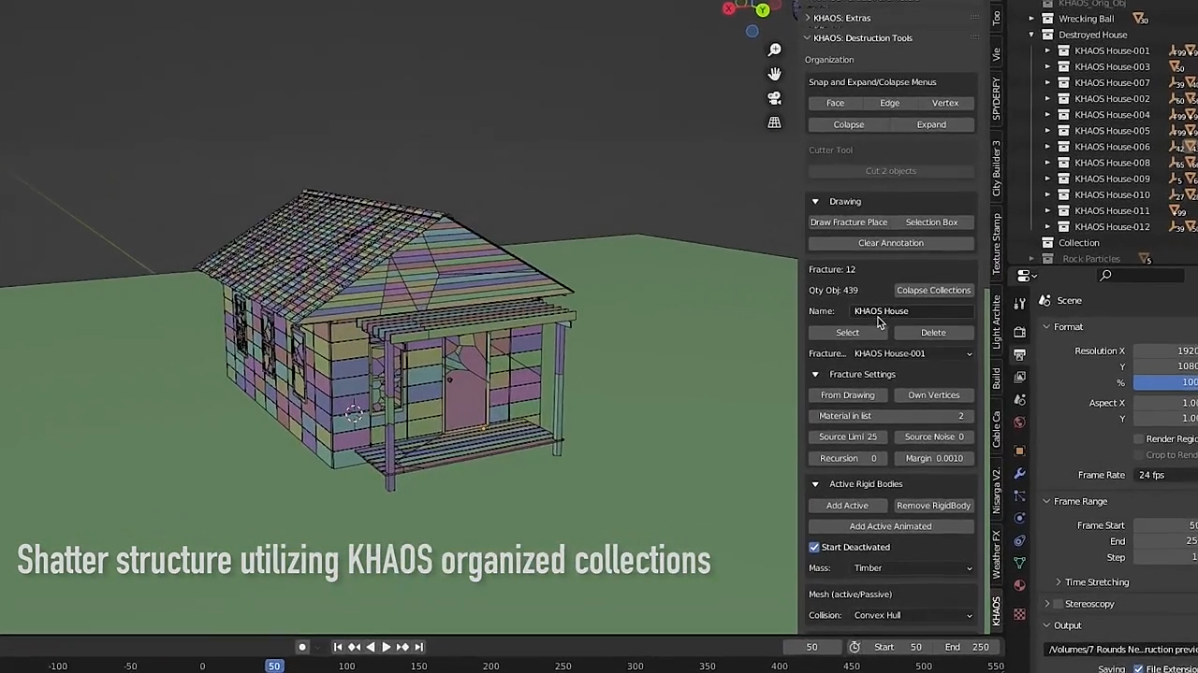
Task: Toggle camera view with camera icon
Action: [774, 98]
